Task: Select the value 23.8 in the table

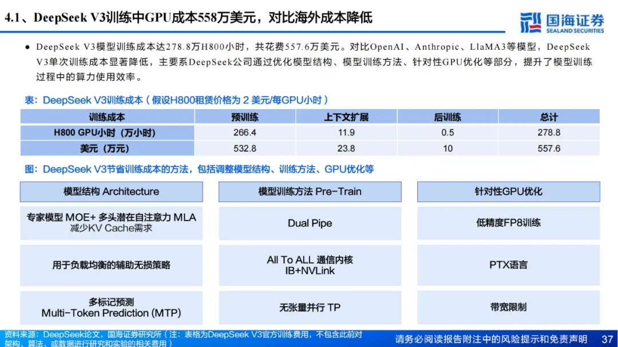Action: click(x=346, y=149)
